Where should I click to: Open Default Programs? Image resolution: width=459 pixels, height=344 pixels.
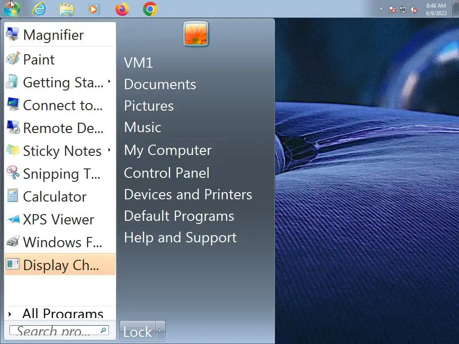(179, 216)
